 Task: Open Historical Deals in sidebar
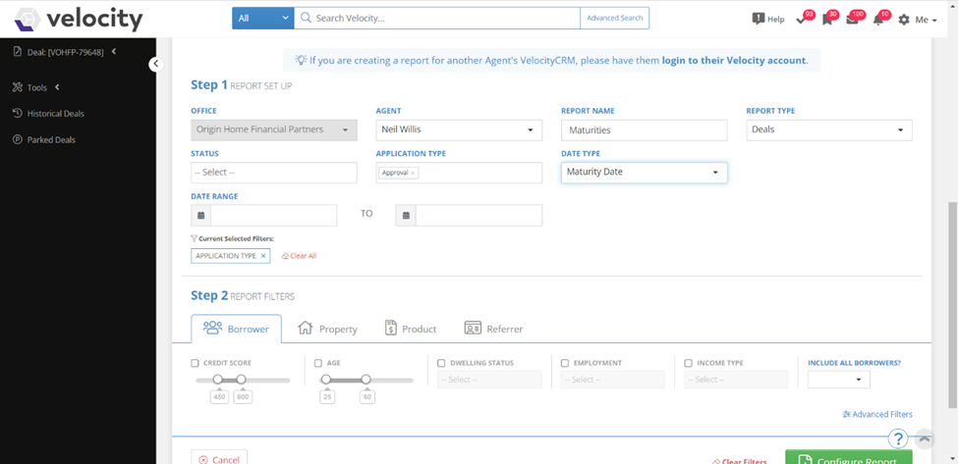pyautogui.click(x=56, y=114)
